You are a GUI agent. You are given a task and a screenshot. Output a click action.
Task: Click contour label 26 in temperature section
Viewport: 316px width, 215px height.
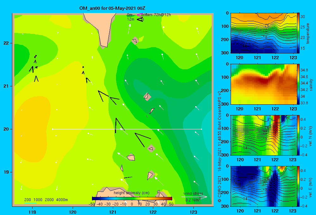267,25
